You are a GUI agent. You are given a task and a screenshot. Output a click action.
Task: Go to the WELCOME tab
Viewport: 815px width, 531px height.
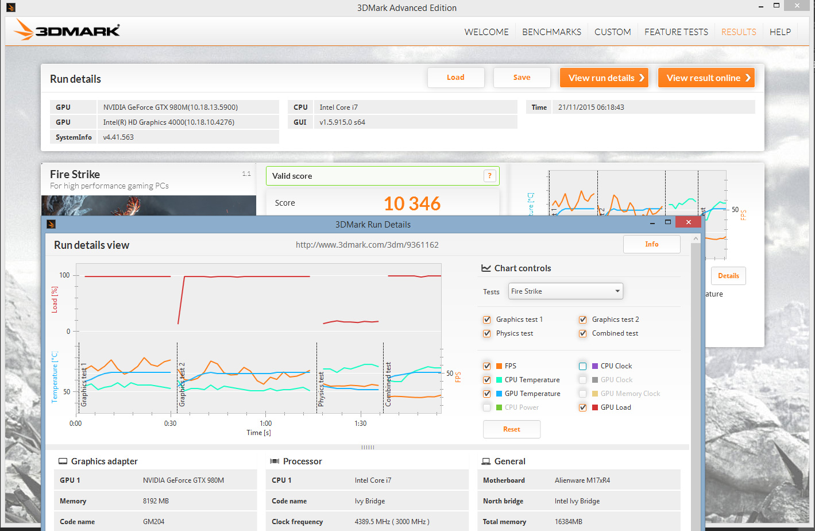pos(486,32)
